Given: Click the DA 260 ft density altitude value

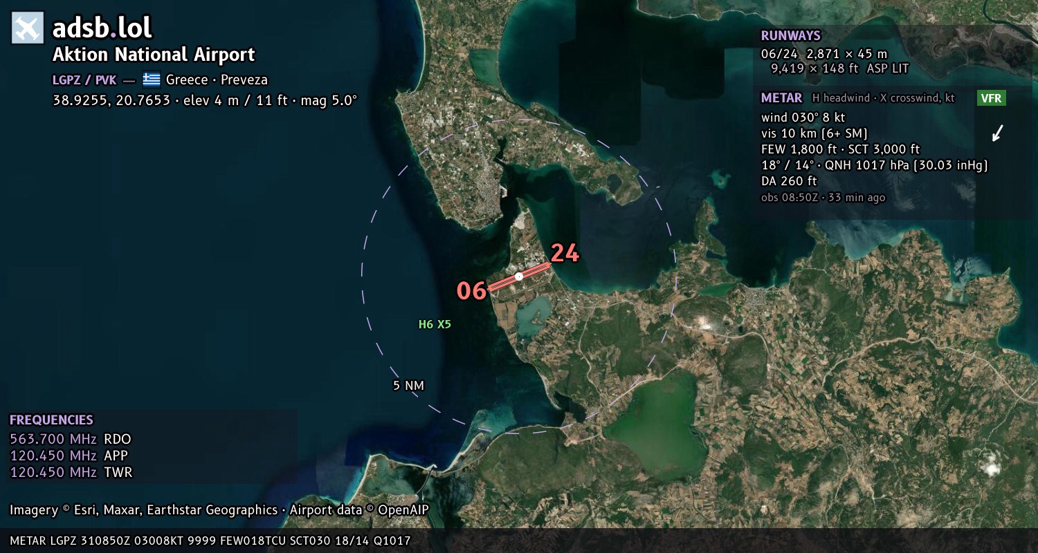Looking at the screenshot, I should click(x=789, y=181).
